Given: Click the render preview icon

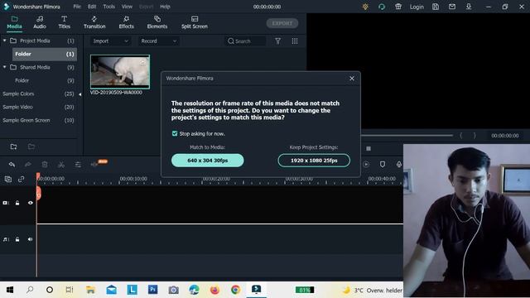Looking at the screenshot, I should [366, 164].
